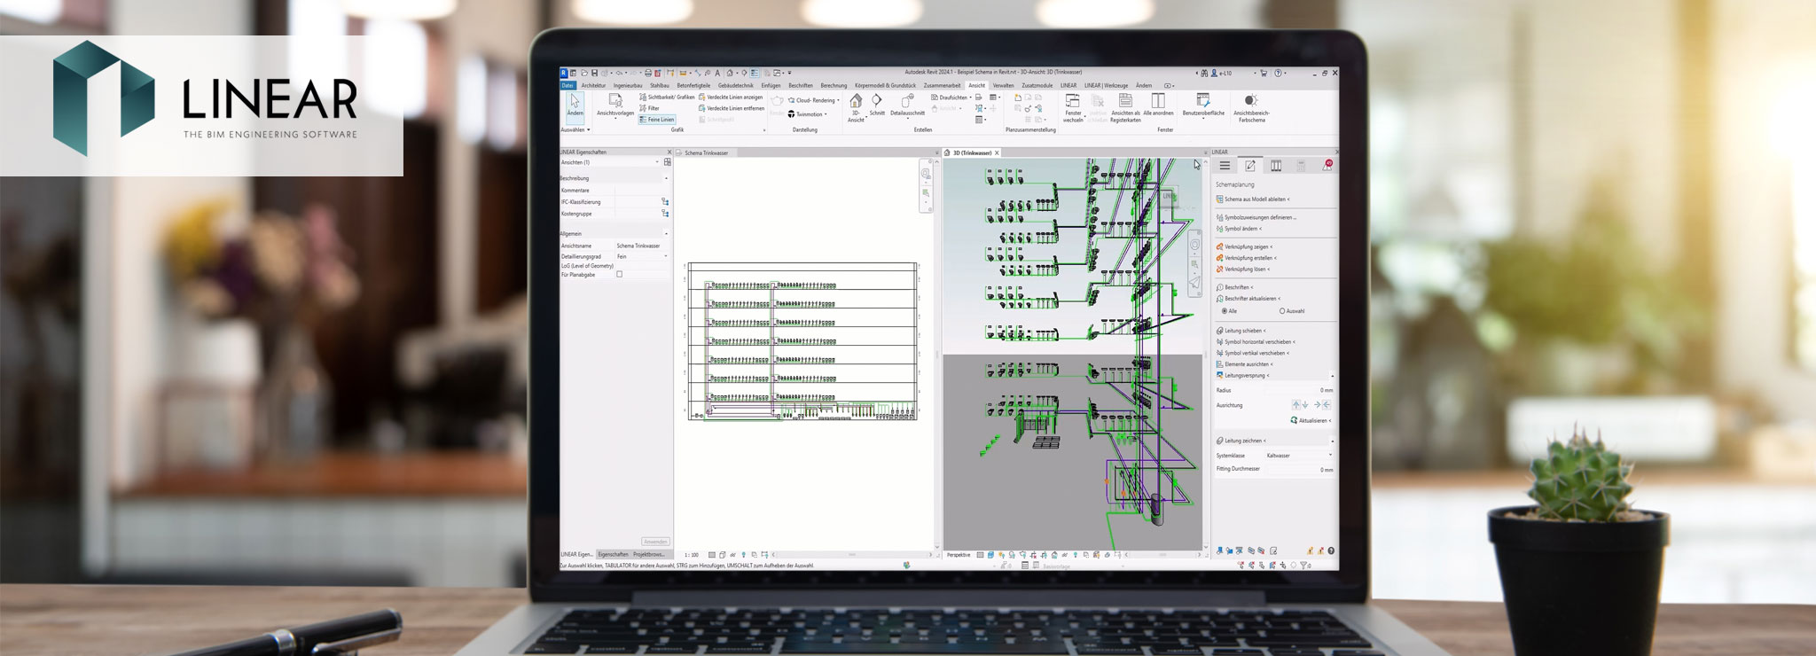Open the Systemklasse Kaltwasser dropdown

pyautogui.click(x=1330, y=456)
